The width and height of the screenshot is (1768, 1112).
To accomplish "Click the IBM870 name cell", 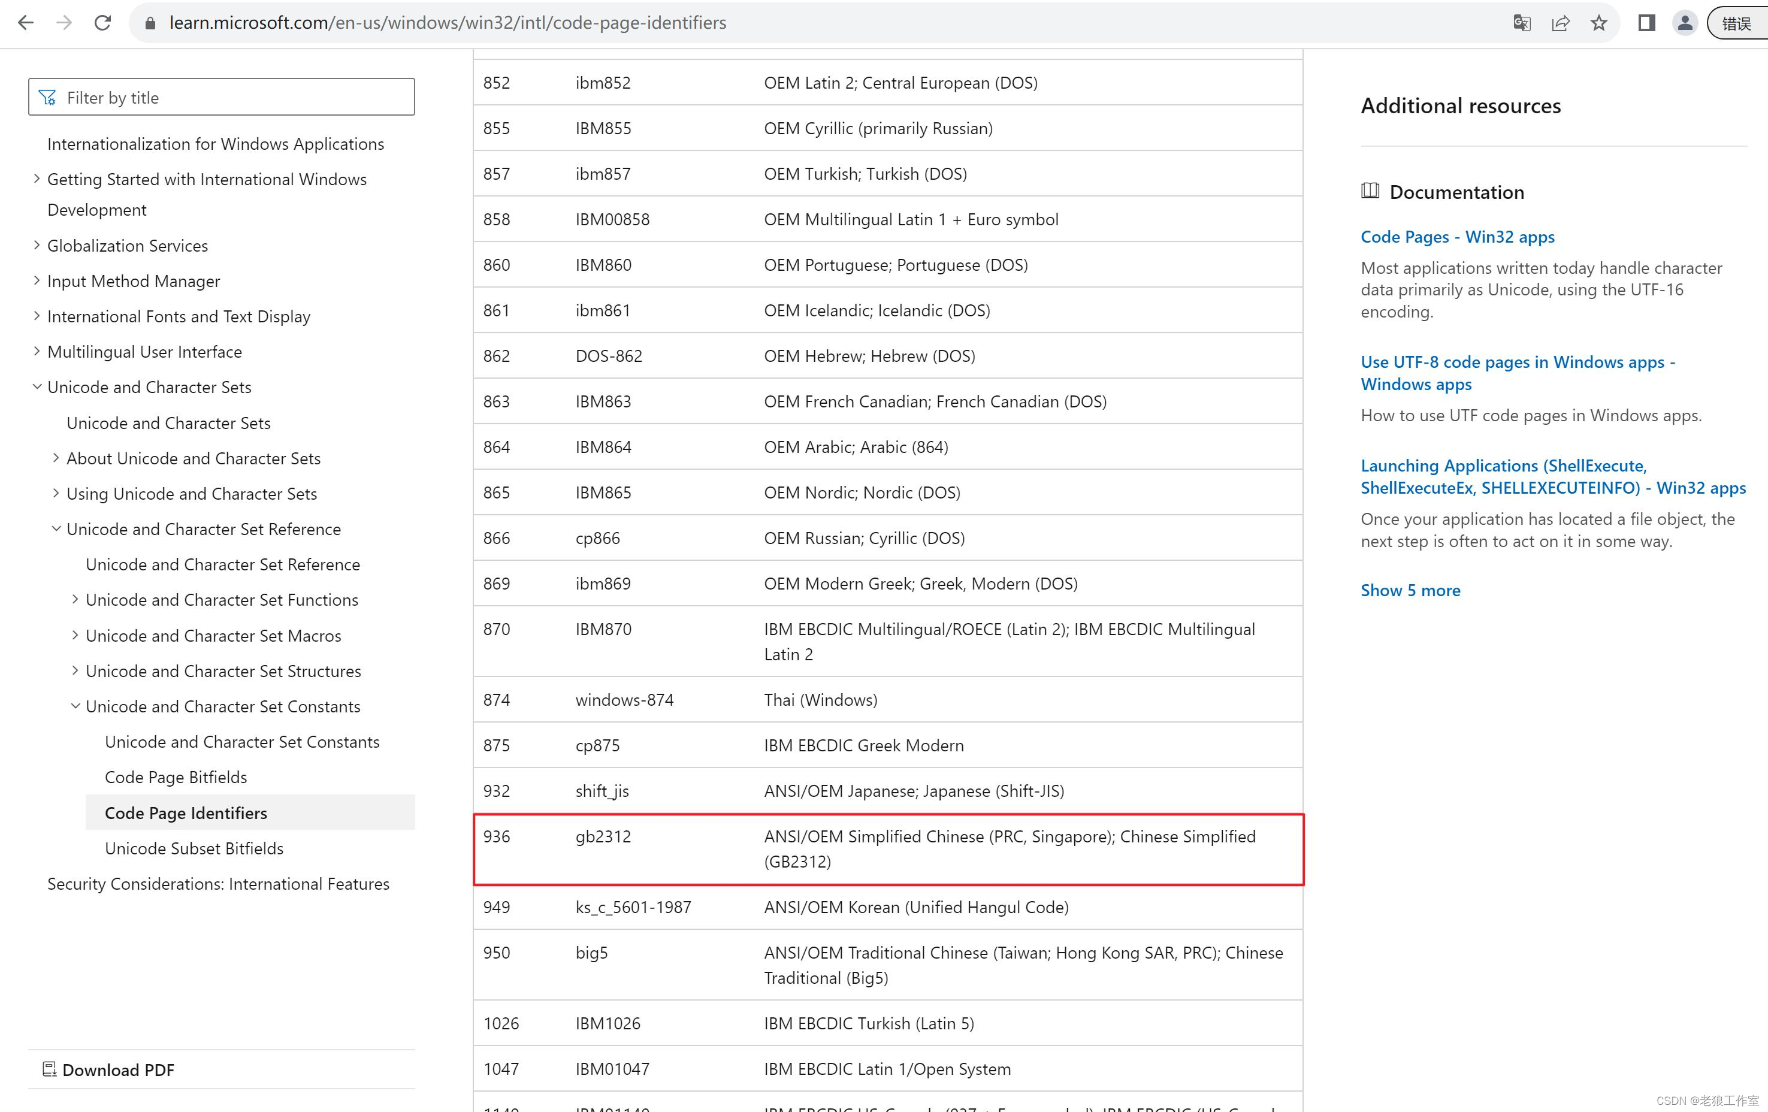I will click(x=603, y=628).
